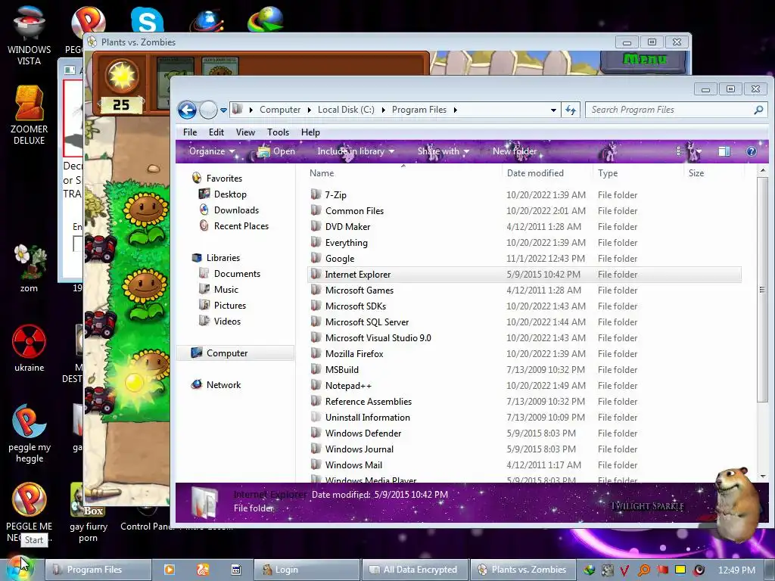Open the ukraine desktop icon

point(30,348)
